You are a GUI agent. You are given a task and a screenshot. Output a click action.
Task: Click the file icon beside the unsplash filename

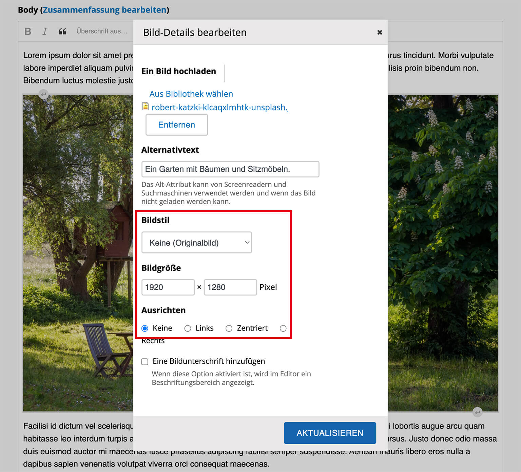pyautogui.click(x=145, y=106)
